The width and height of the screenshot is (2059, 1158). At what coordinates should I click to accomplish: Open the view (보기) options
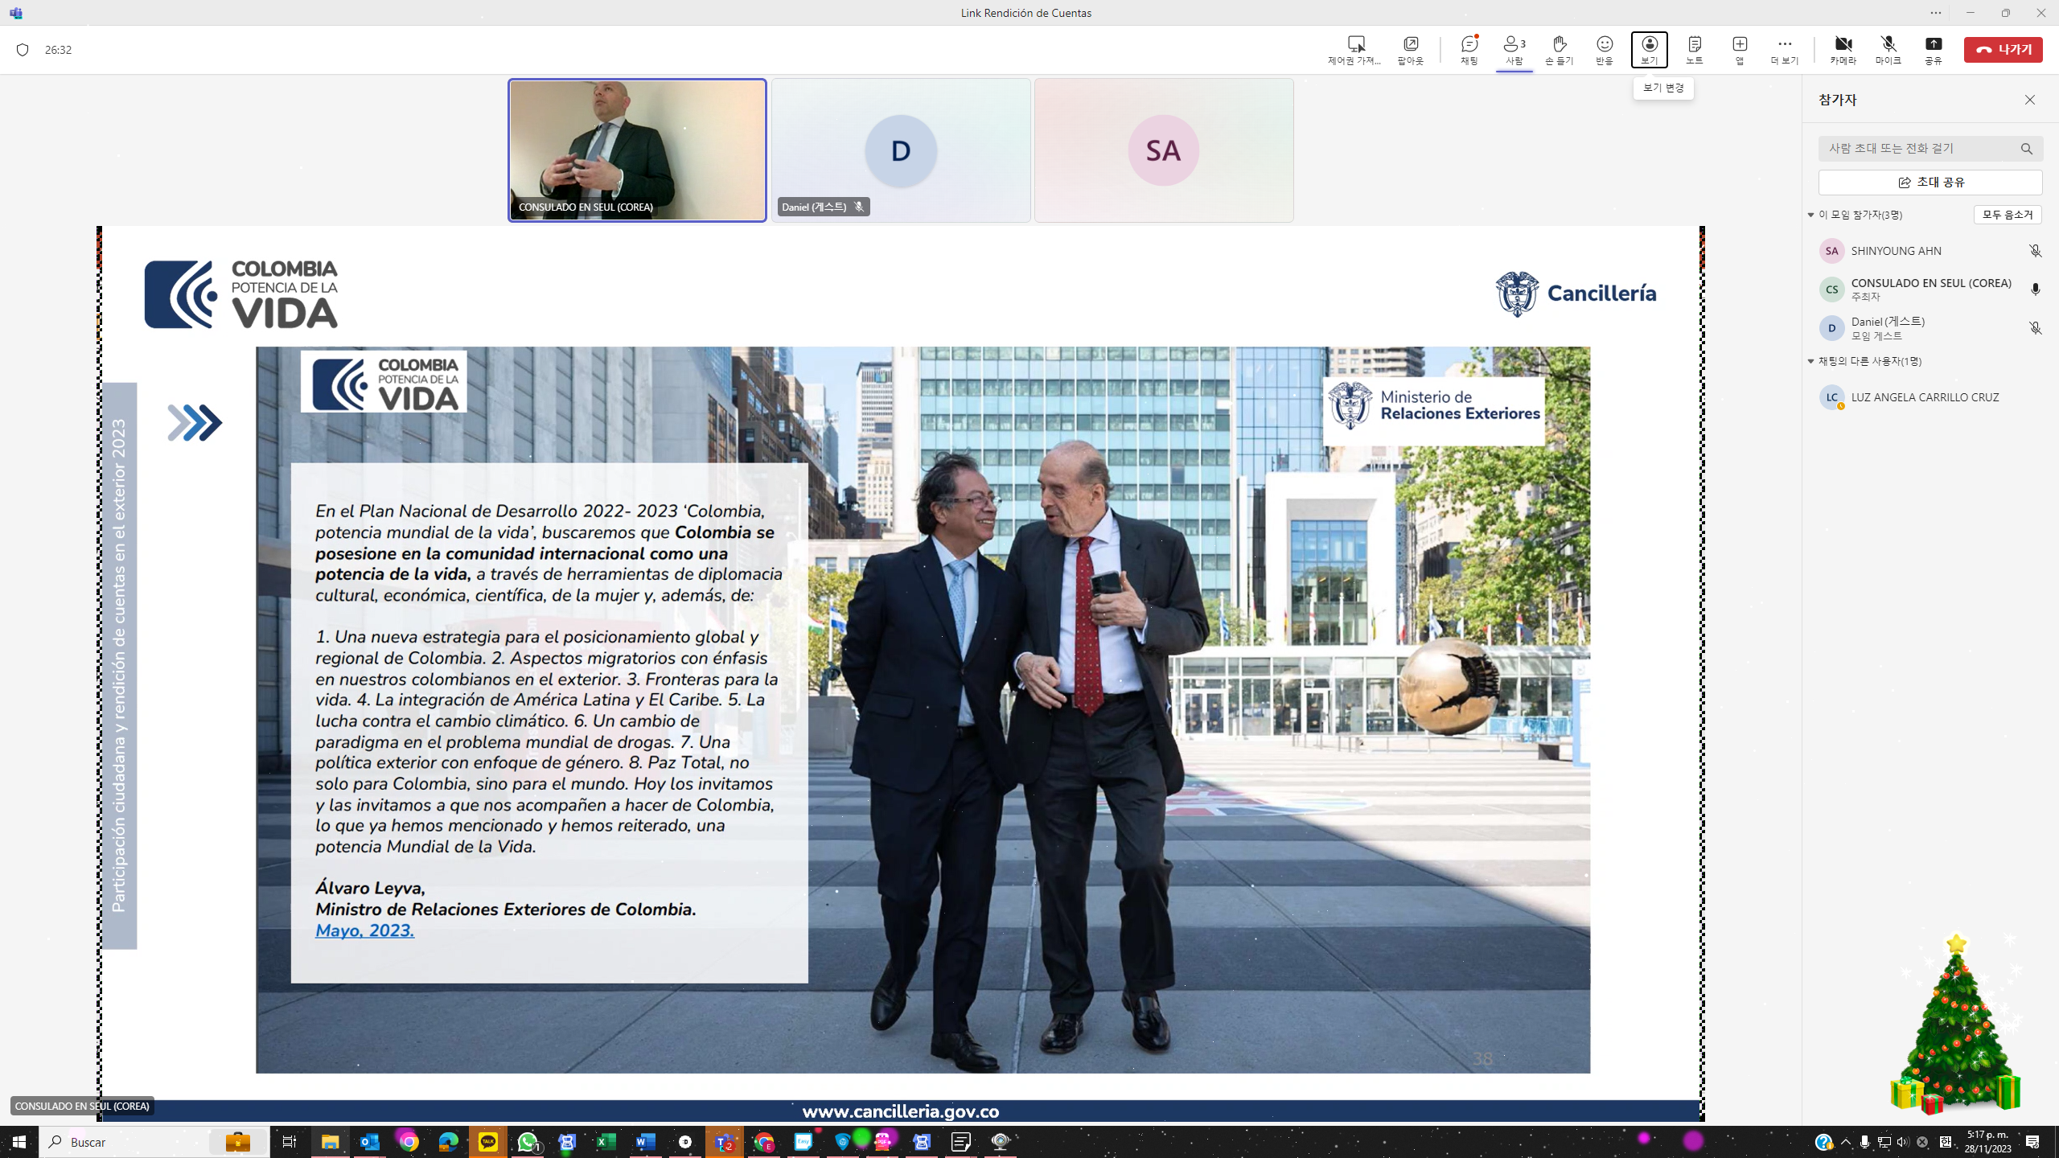coord(1650,50)
